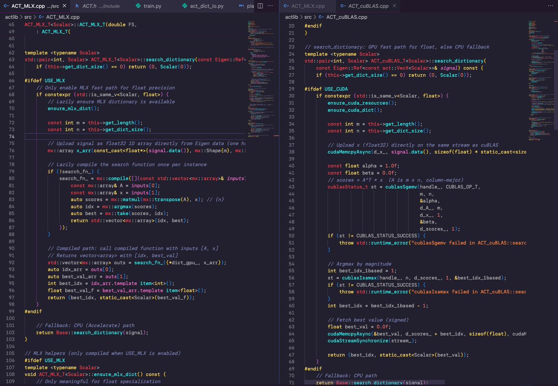Image resolution: width=558 pixels, height=386 pixels.
Task: Click 'auto idx = mx::argmax(scores);' line
Action: (x=115, y=207)
